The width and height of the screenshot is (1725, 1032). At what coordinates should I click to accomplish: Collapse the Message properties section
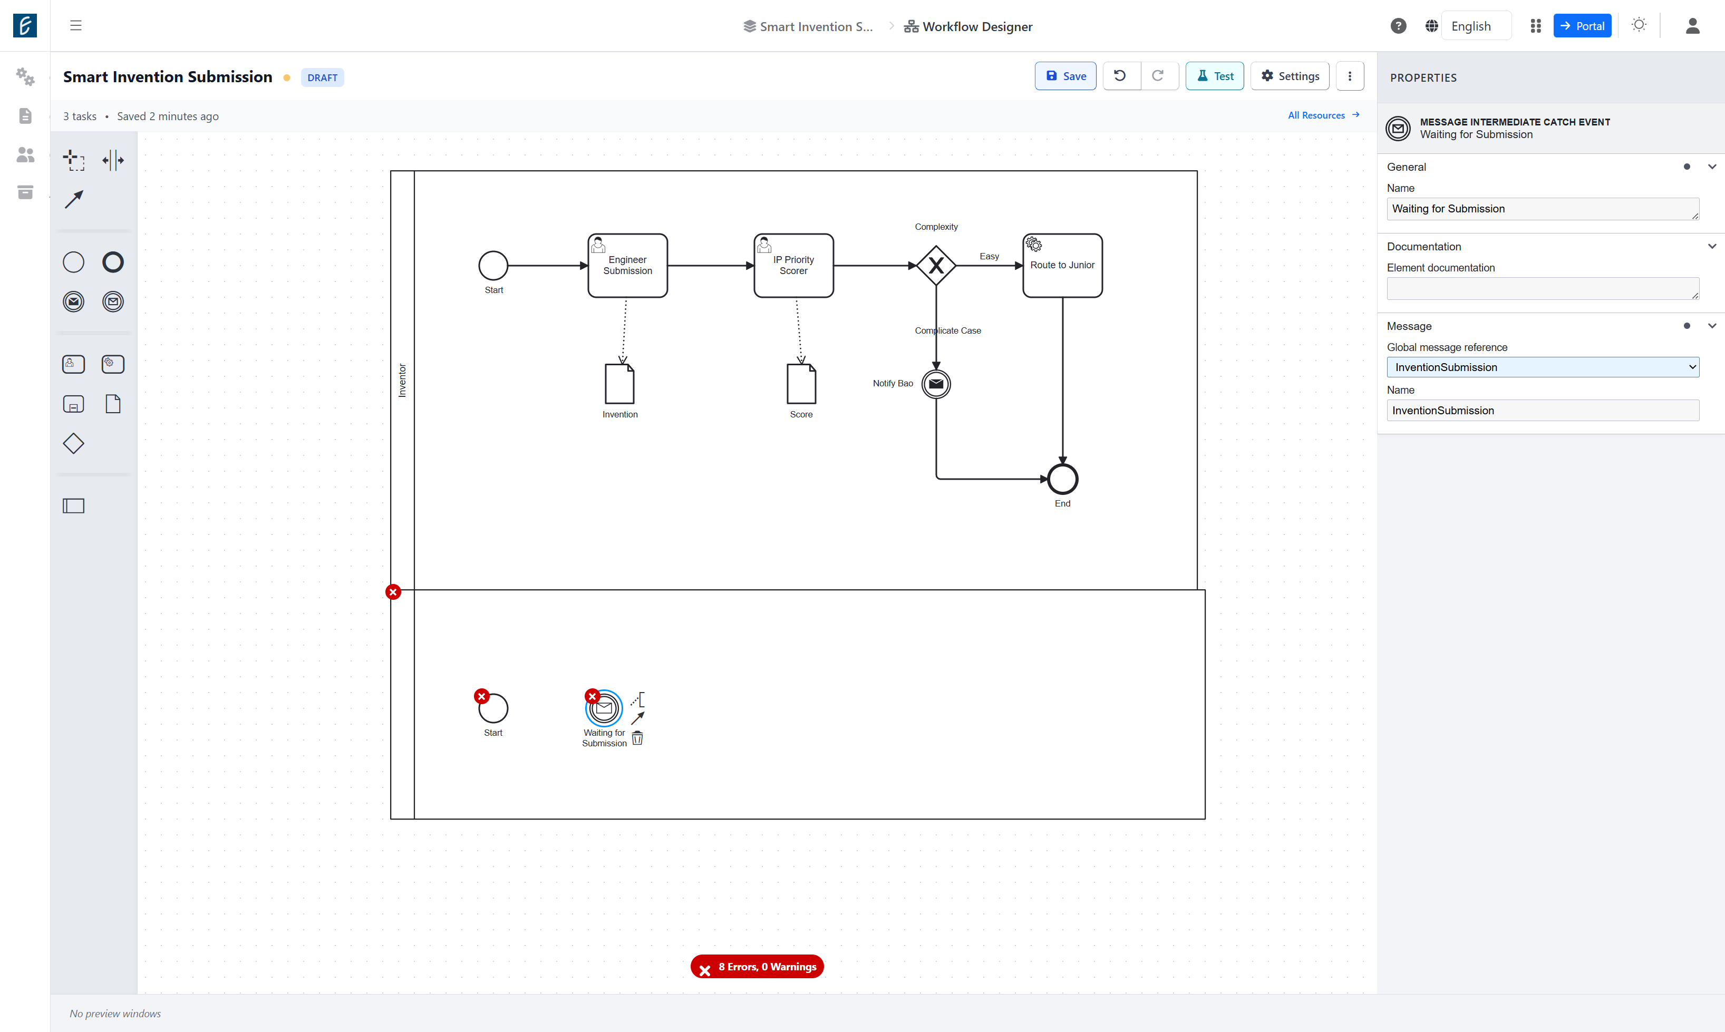pyautogui.click(x=1712, y=326)
